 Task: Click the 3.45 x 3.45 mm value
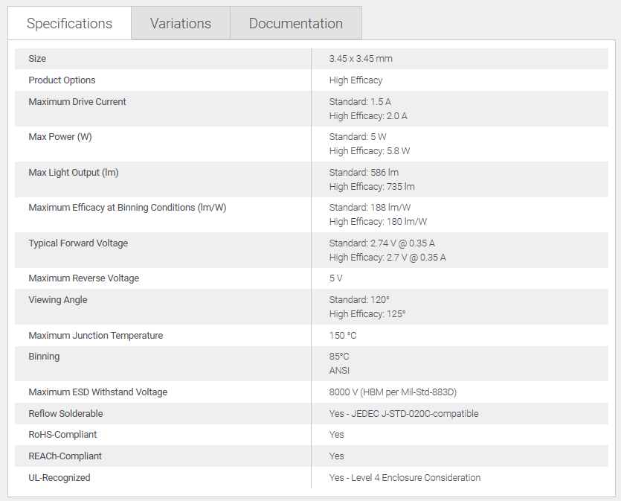(361, 59)
